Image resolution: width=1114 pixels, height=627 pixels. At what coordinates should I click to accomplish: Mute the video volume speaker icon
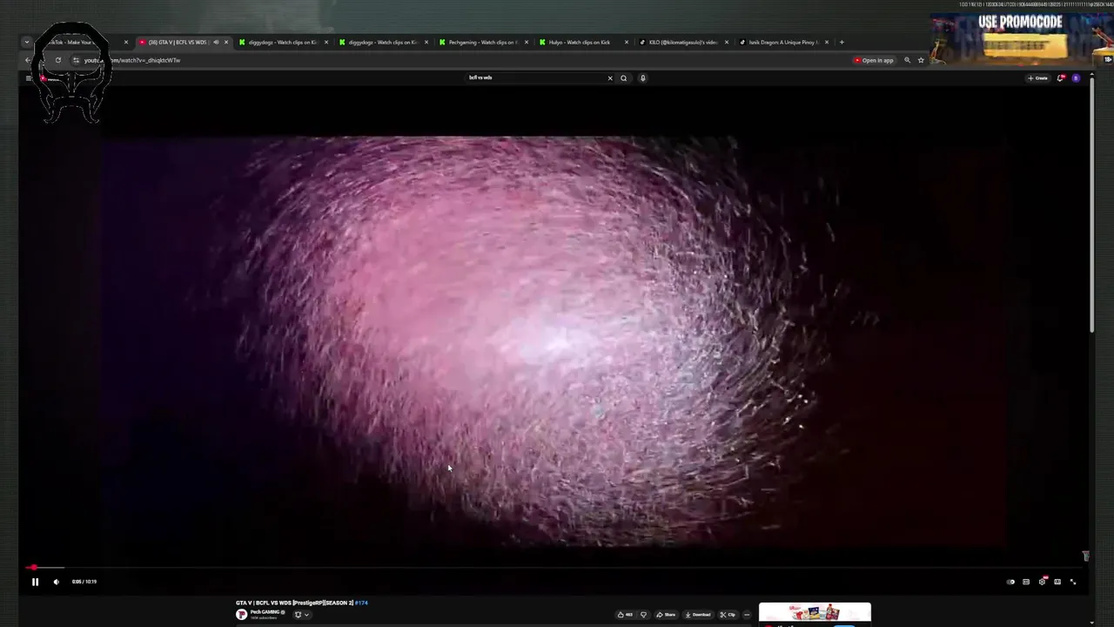coord(57,582)
